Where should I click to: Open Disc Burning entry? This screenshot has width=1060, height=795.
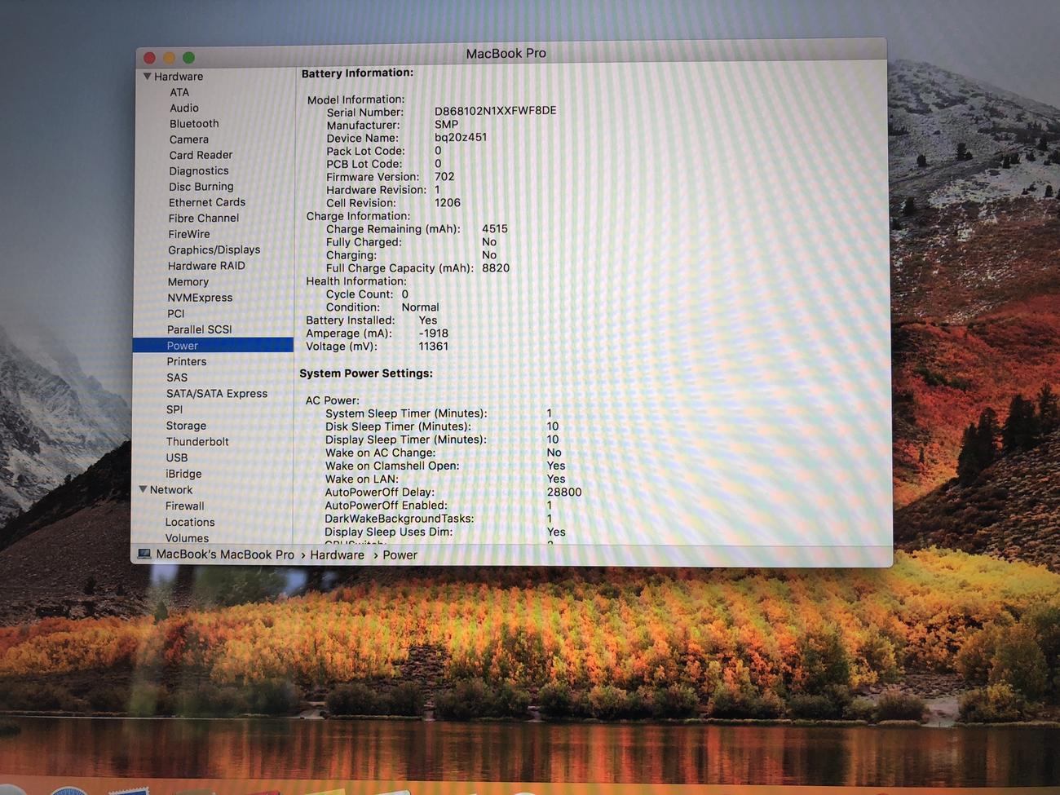point(201,187)
